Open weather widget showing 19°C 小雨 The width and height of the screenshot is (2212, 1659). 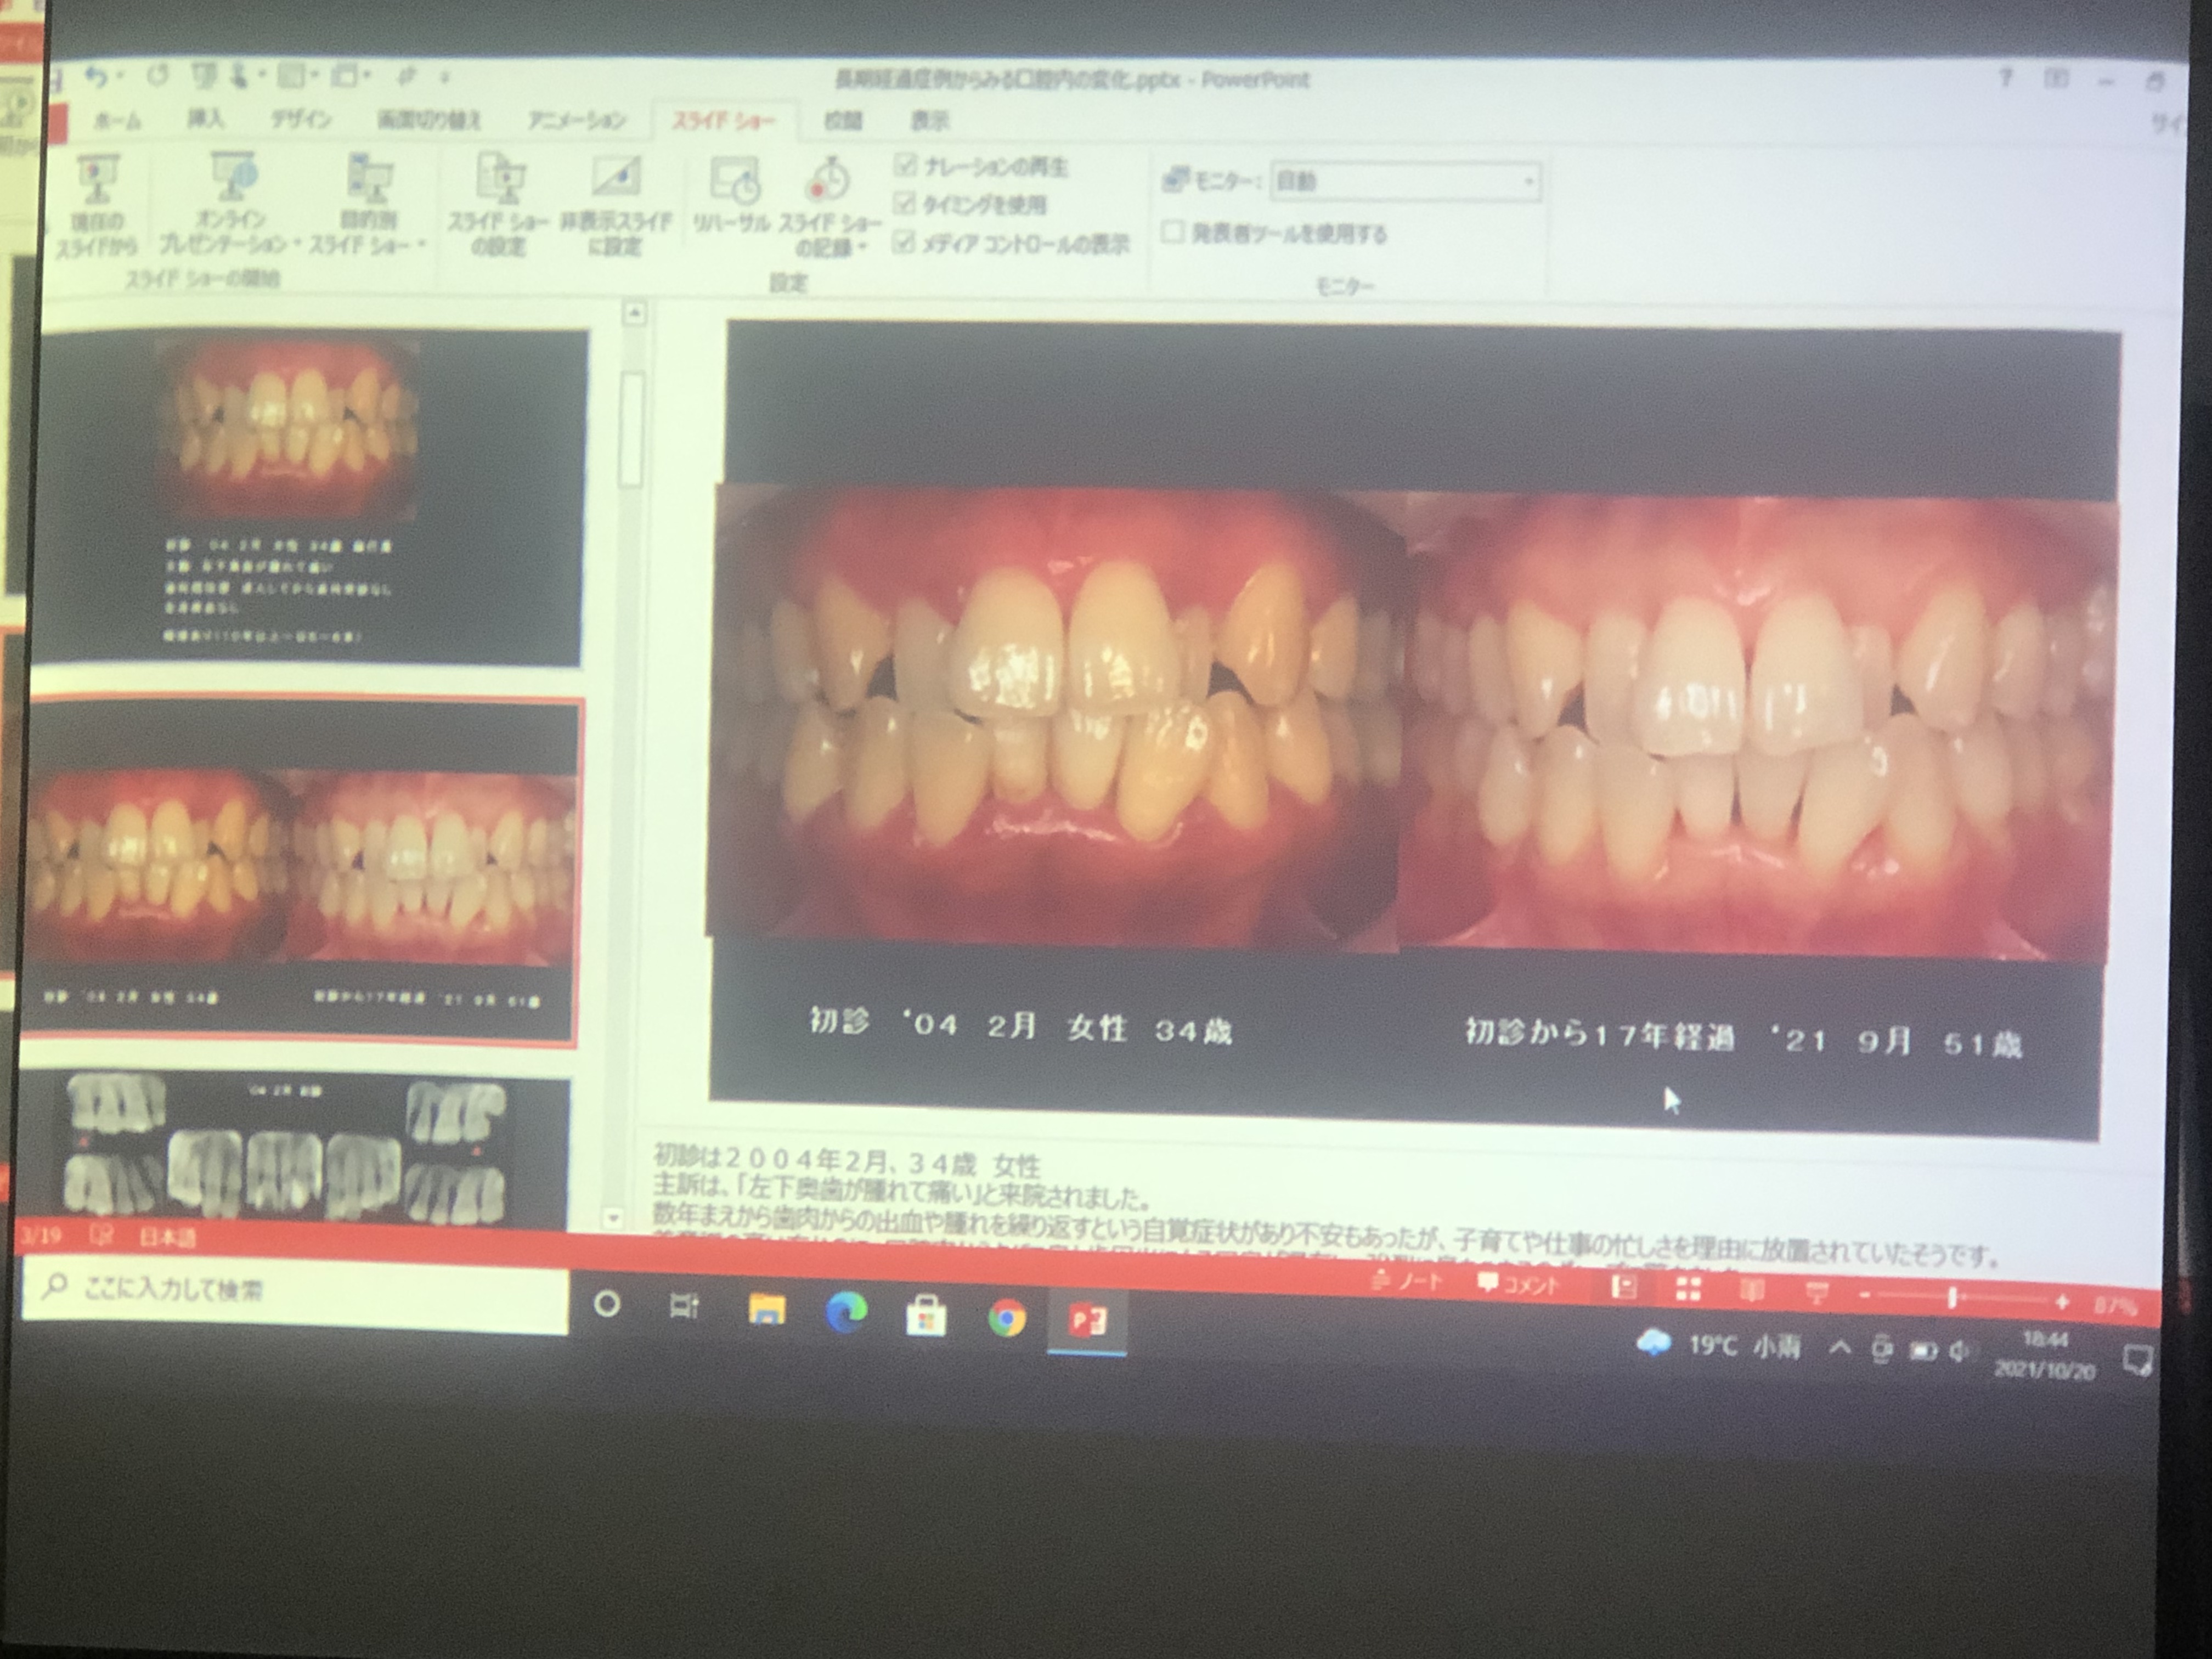coord(1719,1345)
